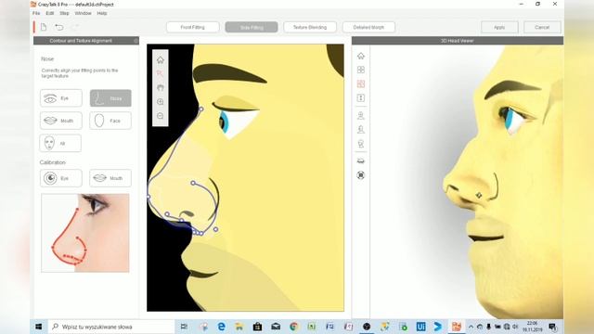The height and width of the screenshot is (334, 594).
Task: Show angled head view in 3D viewer
Action: tap(361, 144)
